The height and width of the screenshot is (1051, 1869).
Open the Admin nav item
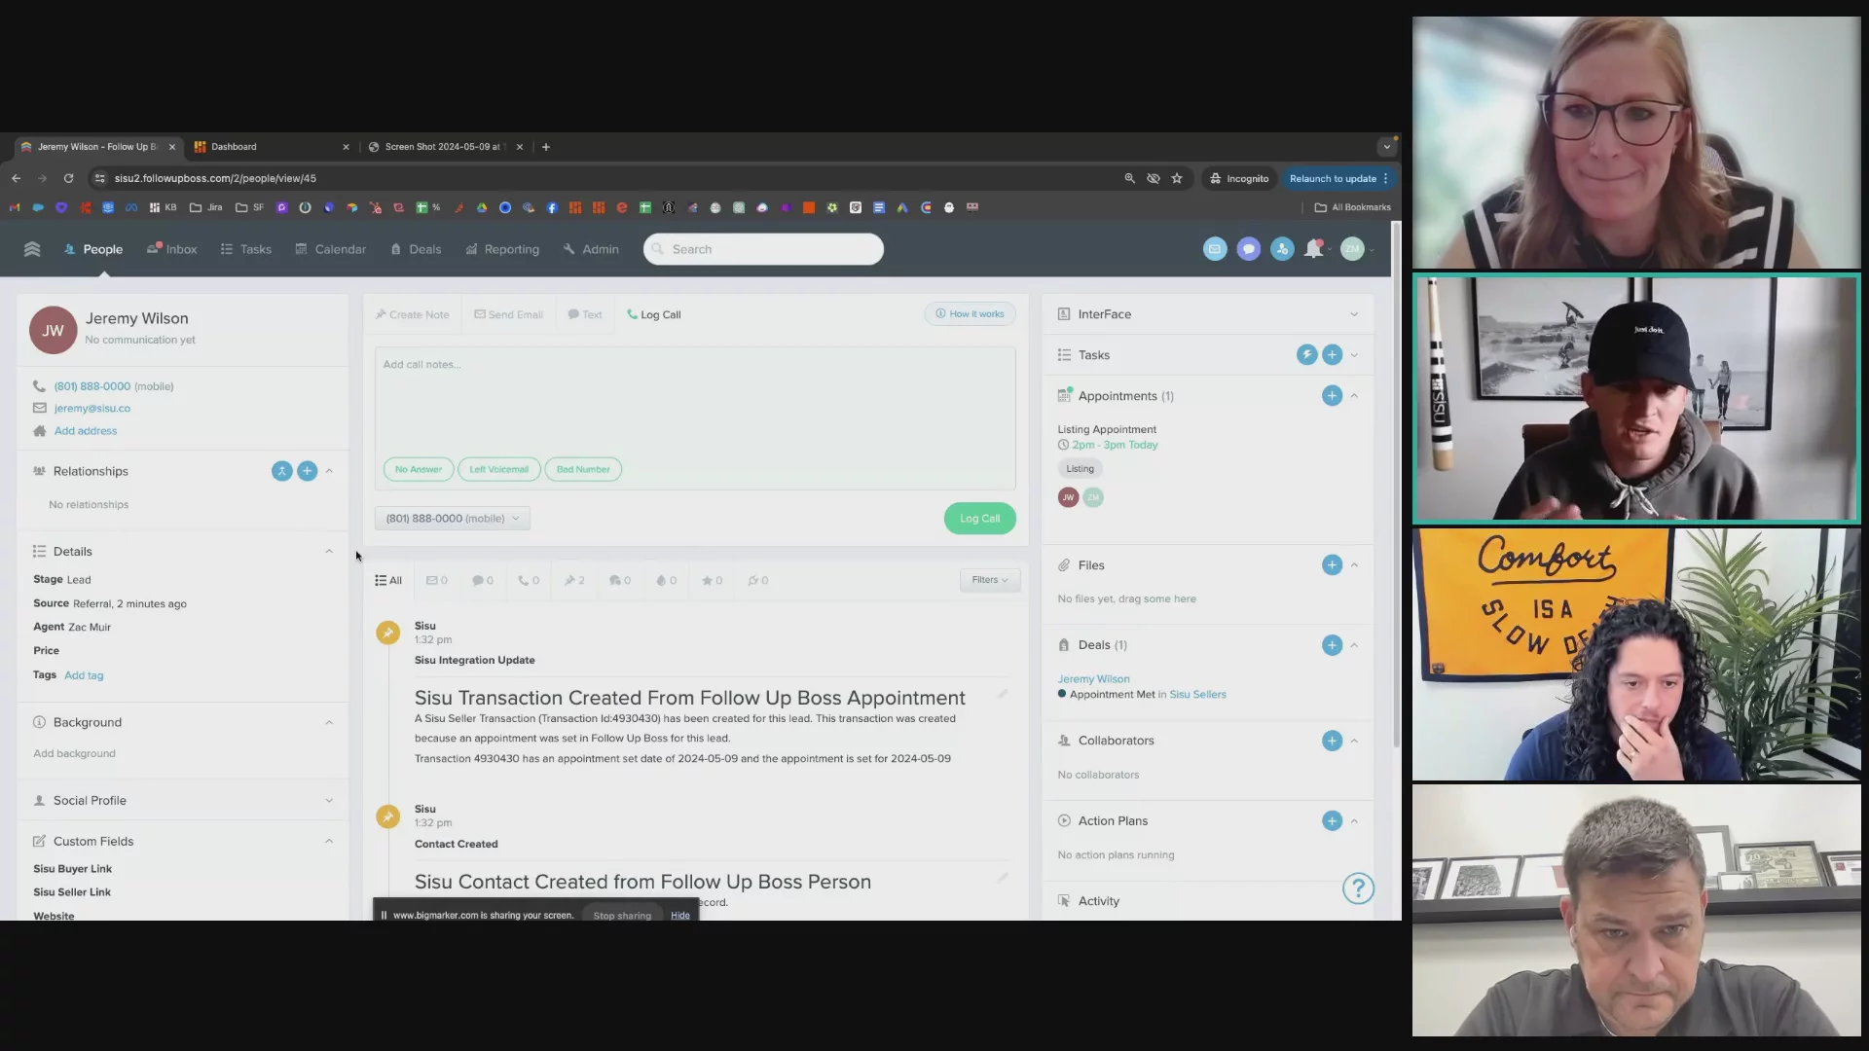591,250
